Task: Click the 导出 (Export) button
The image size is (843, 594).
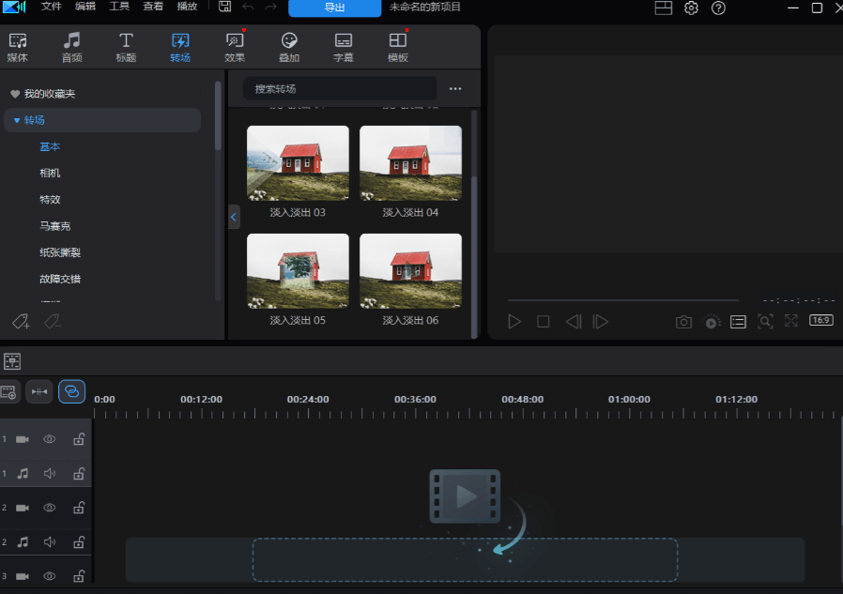Action: [334, 8]
